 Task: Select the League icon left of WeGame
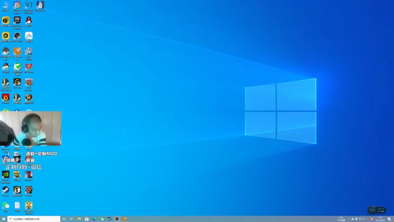point(5,84)
